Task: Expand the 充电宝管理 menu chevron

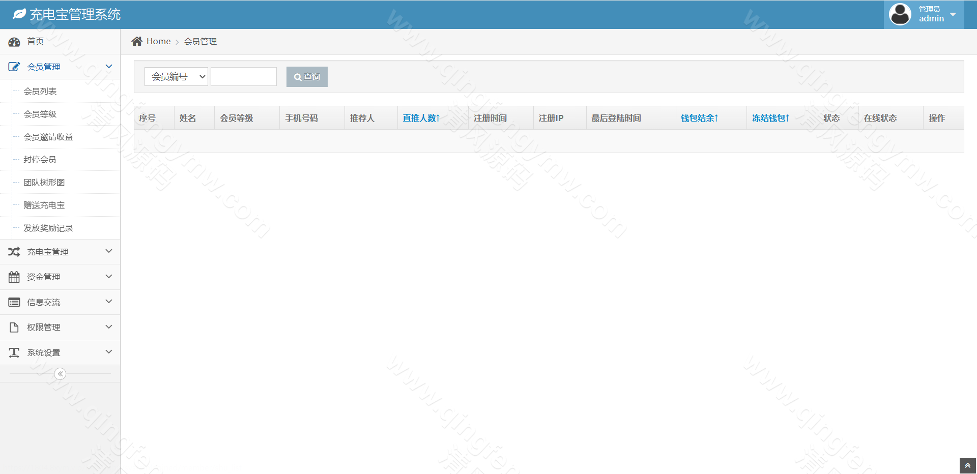Action: [108, 251]
